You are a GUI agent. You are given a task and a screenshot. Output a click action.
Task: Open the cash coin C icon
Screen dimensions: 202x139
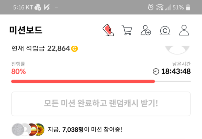coord(165,30)
